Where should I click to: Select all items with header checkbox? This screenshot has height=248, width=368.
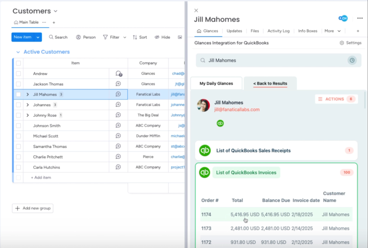click(x=18, y=63)
